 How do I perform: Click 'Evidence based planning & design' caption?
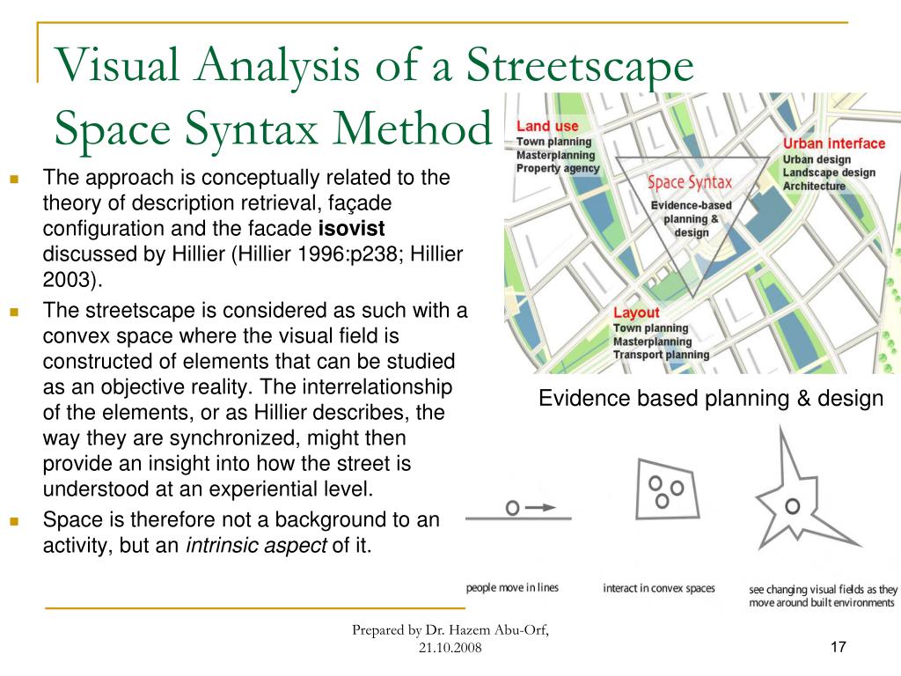pyautogui.click(x=710, y=399)
